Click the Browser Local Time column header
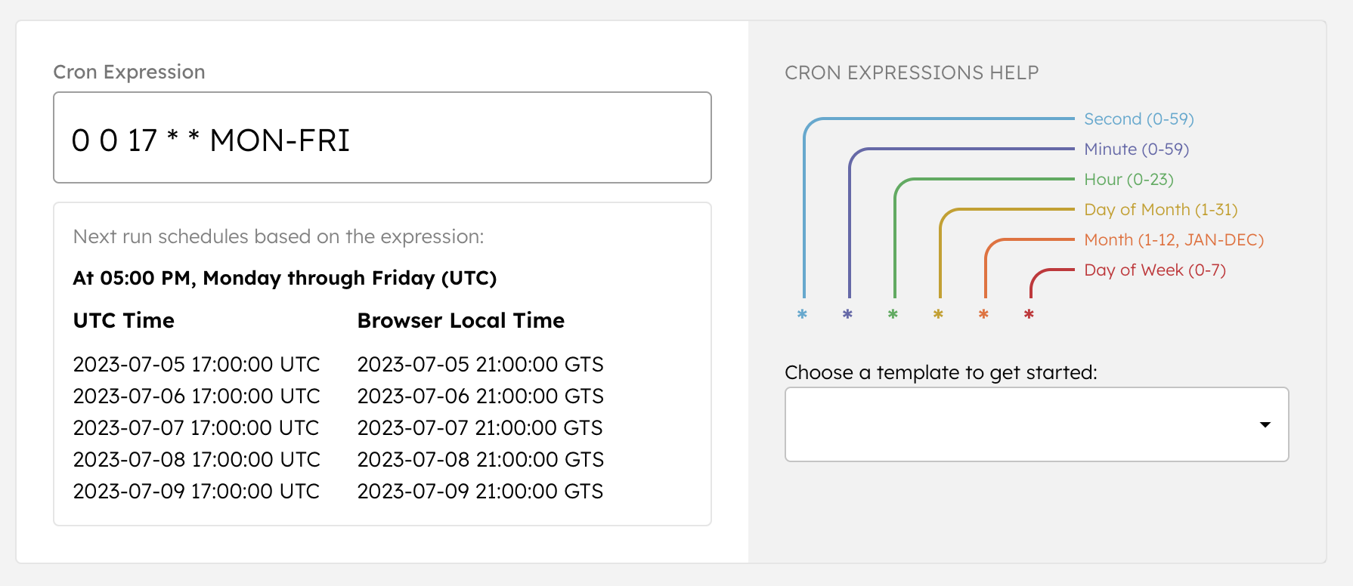 (460, 320)
